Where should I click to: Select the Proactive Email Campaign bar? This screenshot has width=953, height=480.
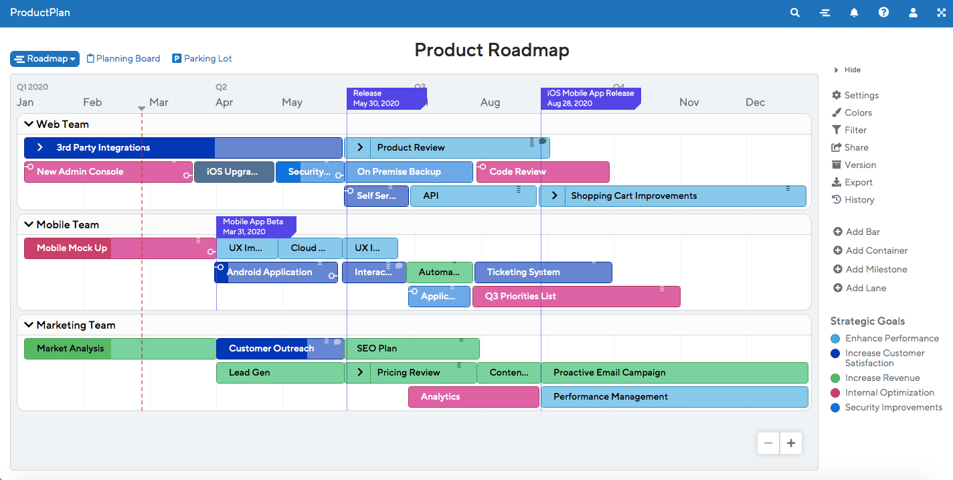(x=675, y=373)
